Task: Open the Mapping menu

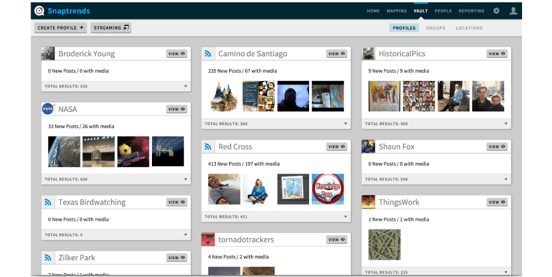Action: [x=397, y=11]
